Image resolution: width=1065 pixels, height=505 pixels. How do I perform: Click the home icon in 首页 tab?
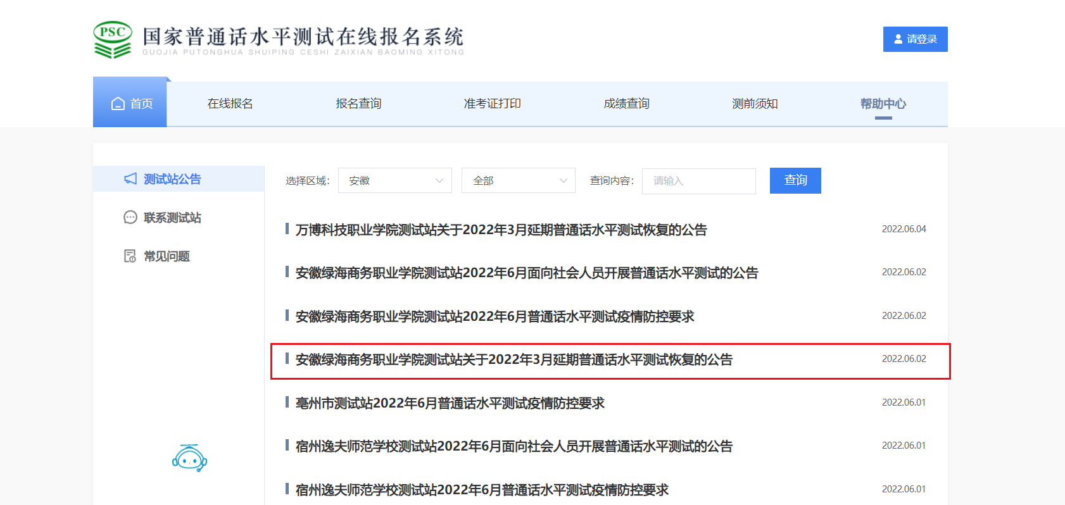118,104
